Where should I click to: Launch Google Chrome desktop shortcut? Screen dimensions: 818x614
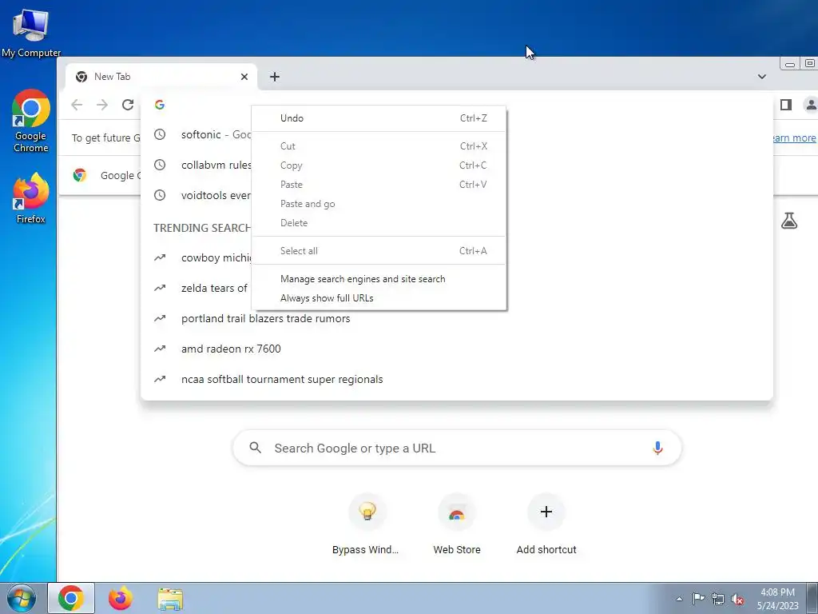pos(31,122)
